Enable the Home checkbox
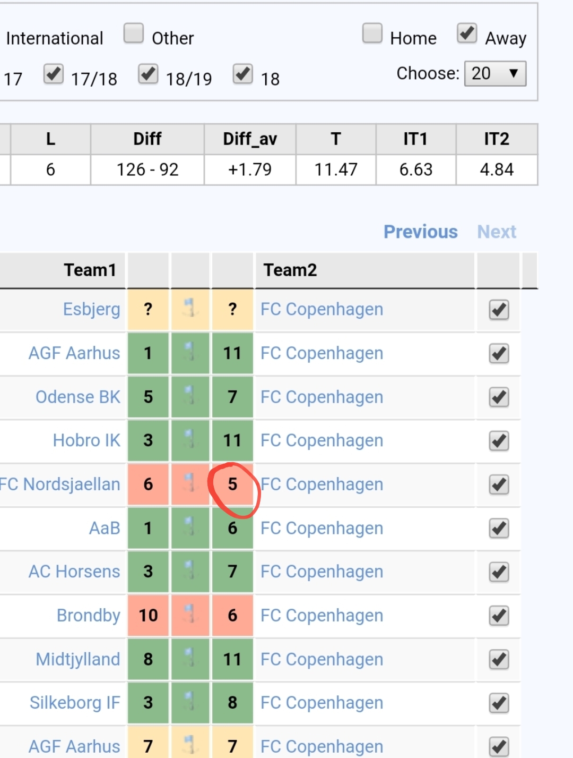This screenshot has height=758, width=573. [x=372, y=33]
